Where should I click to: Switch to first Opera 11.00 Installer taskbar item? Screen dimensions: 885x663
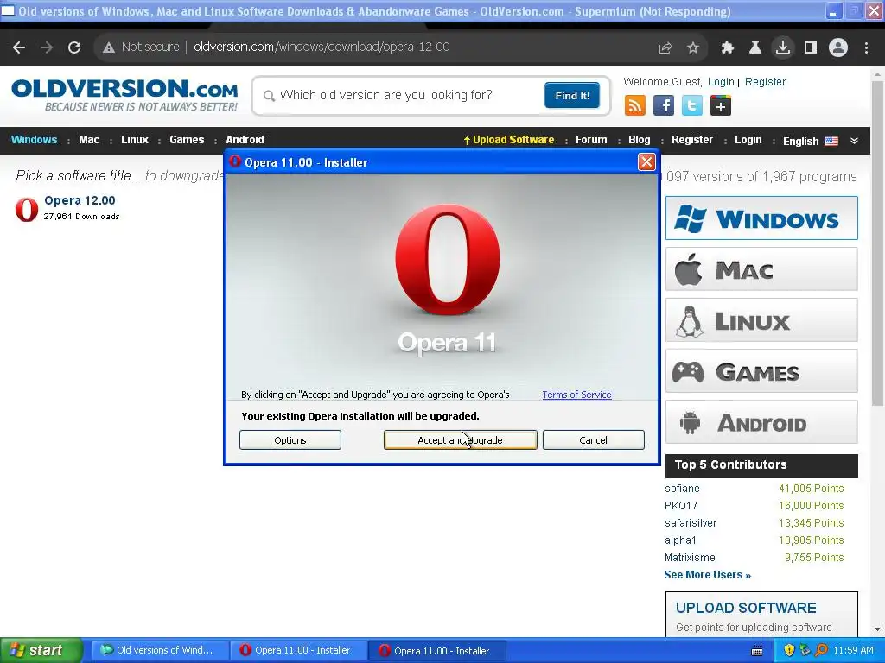(x=298, y=650)
